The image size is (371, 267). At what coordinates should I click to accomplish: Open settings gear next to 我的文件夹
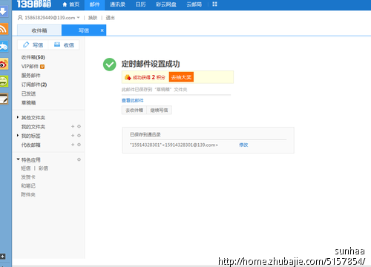pyautogui.click(x=79, y=126)
